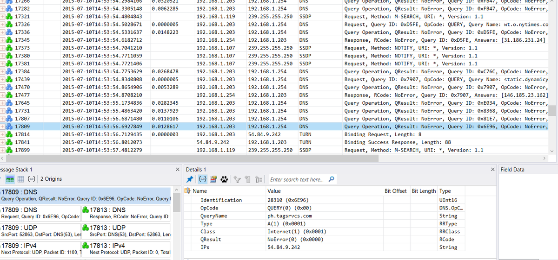
Task: Expand message row 17380
Action: [x=2, y=56]
